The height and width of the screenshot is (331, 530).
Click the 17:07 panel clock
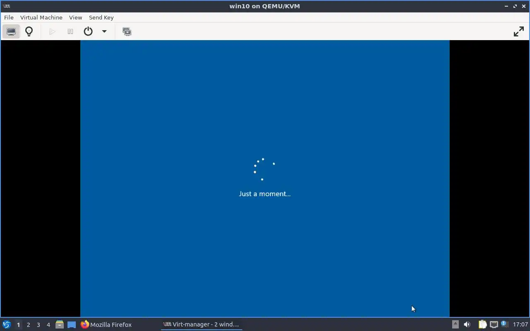(x=520, y=324)
